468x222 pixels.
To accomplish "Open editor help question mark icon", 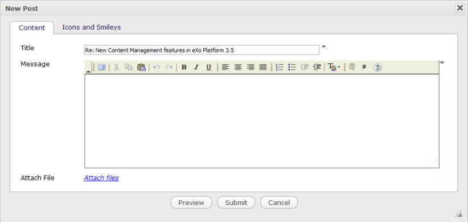I will tap(377, 67).
